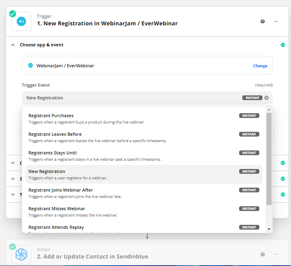Expand the second collapsed section chevron

click(x=13, y=179)
